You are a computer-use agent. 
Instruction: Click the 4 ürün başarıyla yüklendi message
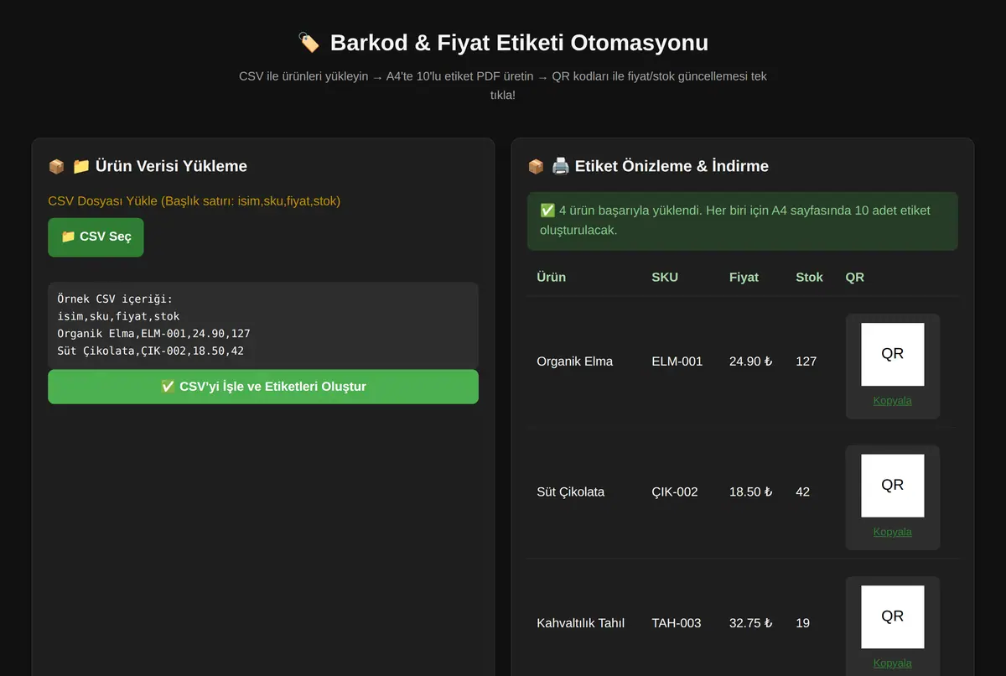tap(743, 221)
